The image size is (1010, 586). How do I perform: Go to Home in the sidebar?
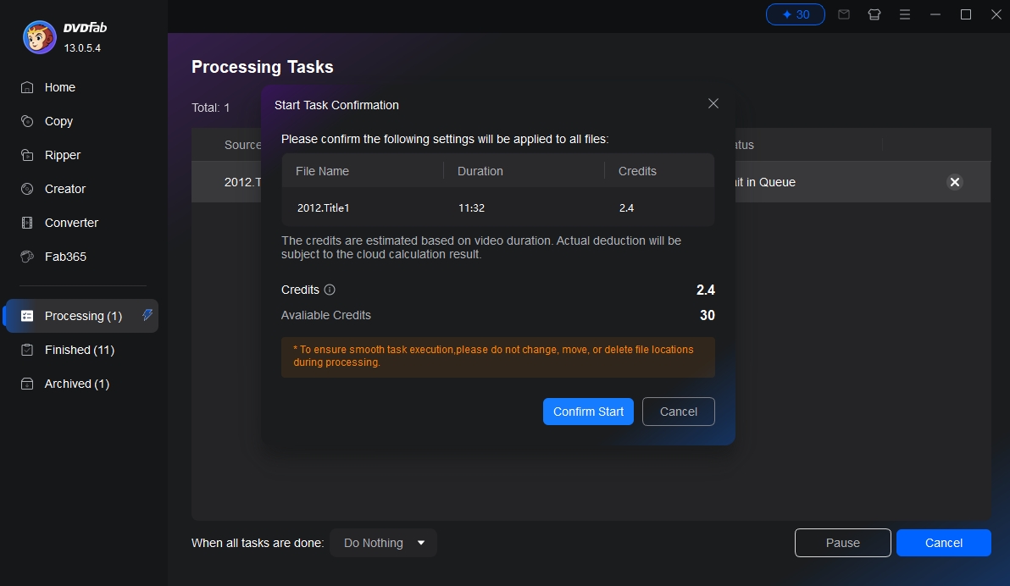(x=59, y=87)
